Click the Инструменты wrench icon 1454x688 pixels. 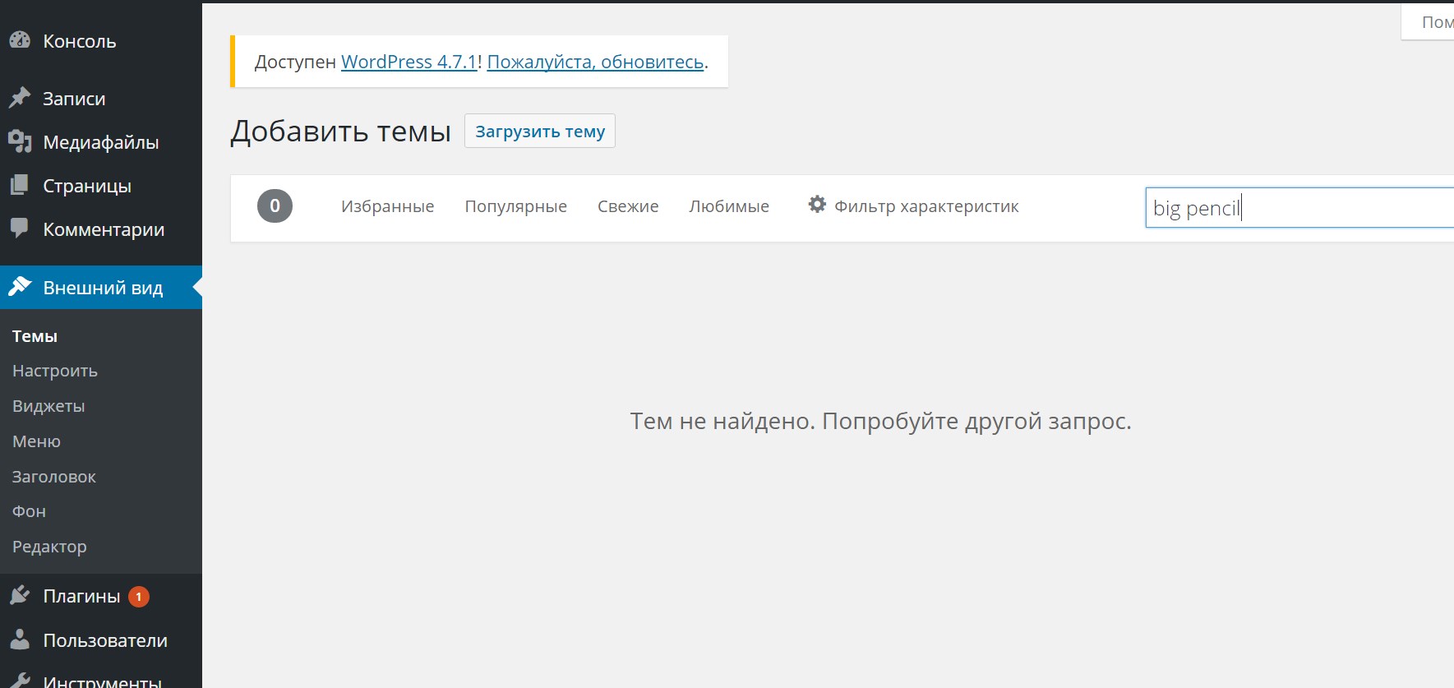[x=20, y=681]
